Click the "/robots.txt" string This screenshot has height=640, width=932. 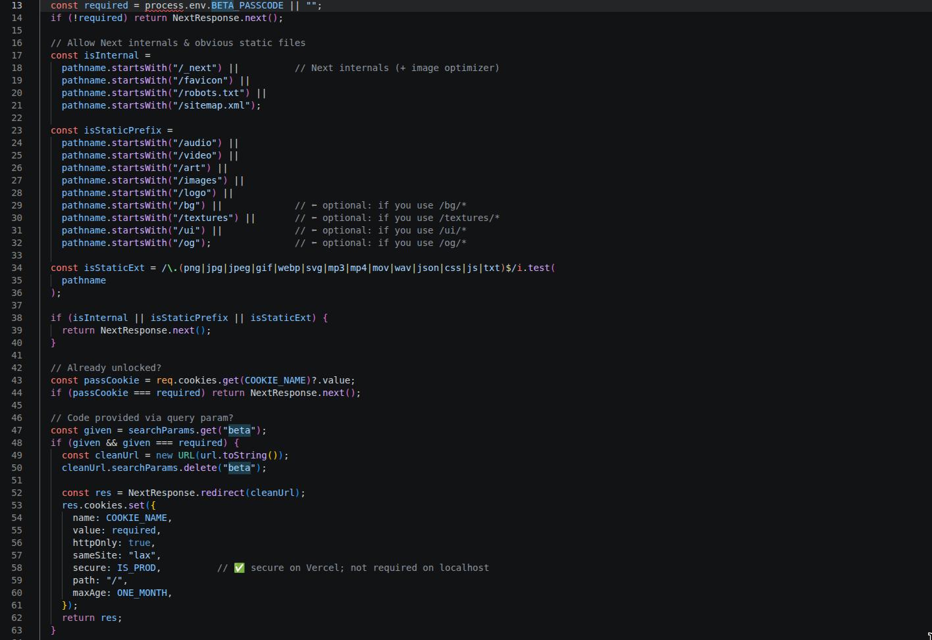click(208, 93)
